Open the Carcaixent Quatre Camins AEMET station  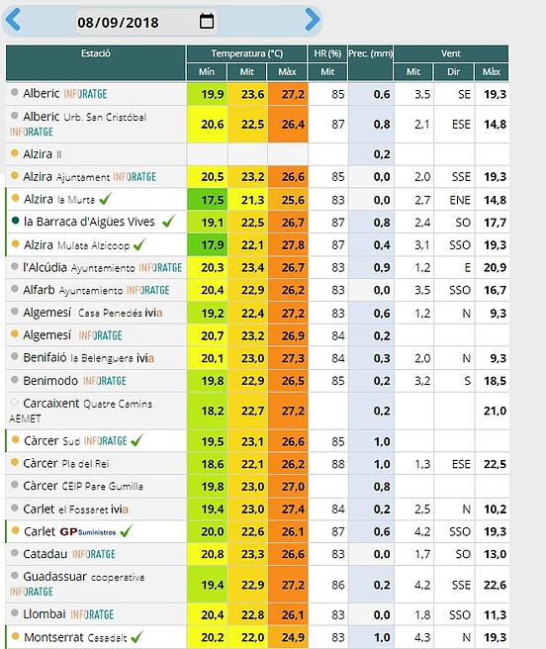[81, 411]
